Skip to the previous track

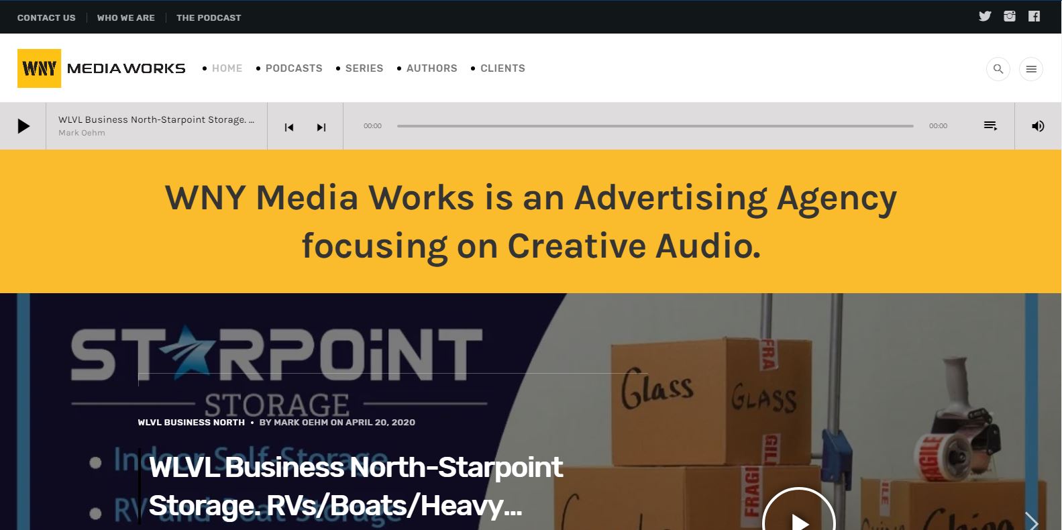pos(289,127)
